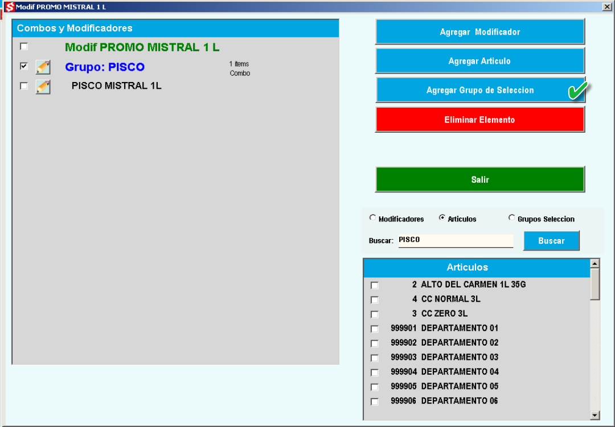615x427 pixels.
Task: Click the '1 items Combo' info text
Action: pyautogui.click(x=240, y=69)
